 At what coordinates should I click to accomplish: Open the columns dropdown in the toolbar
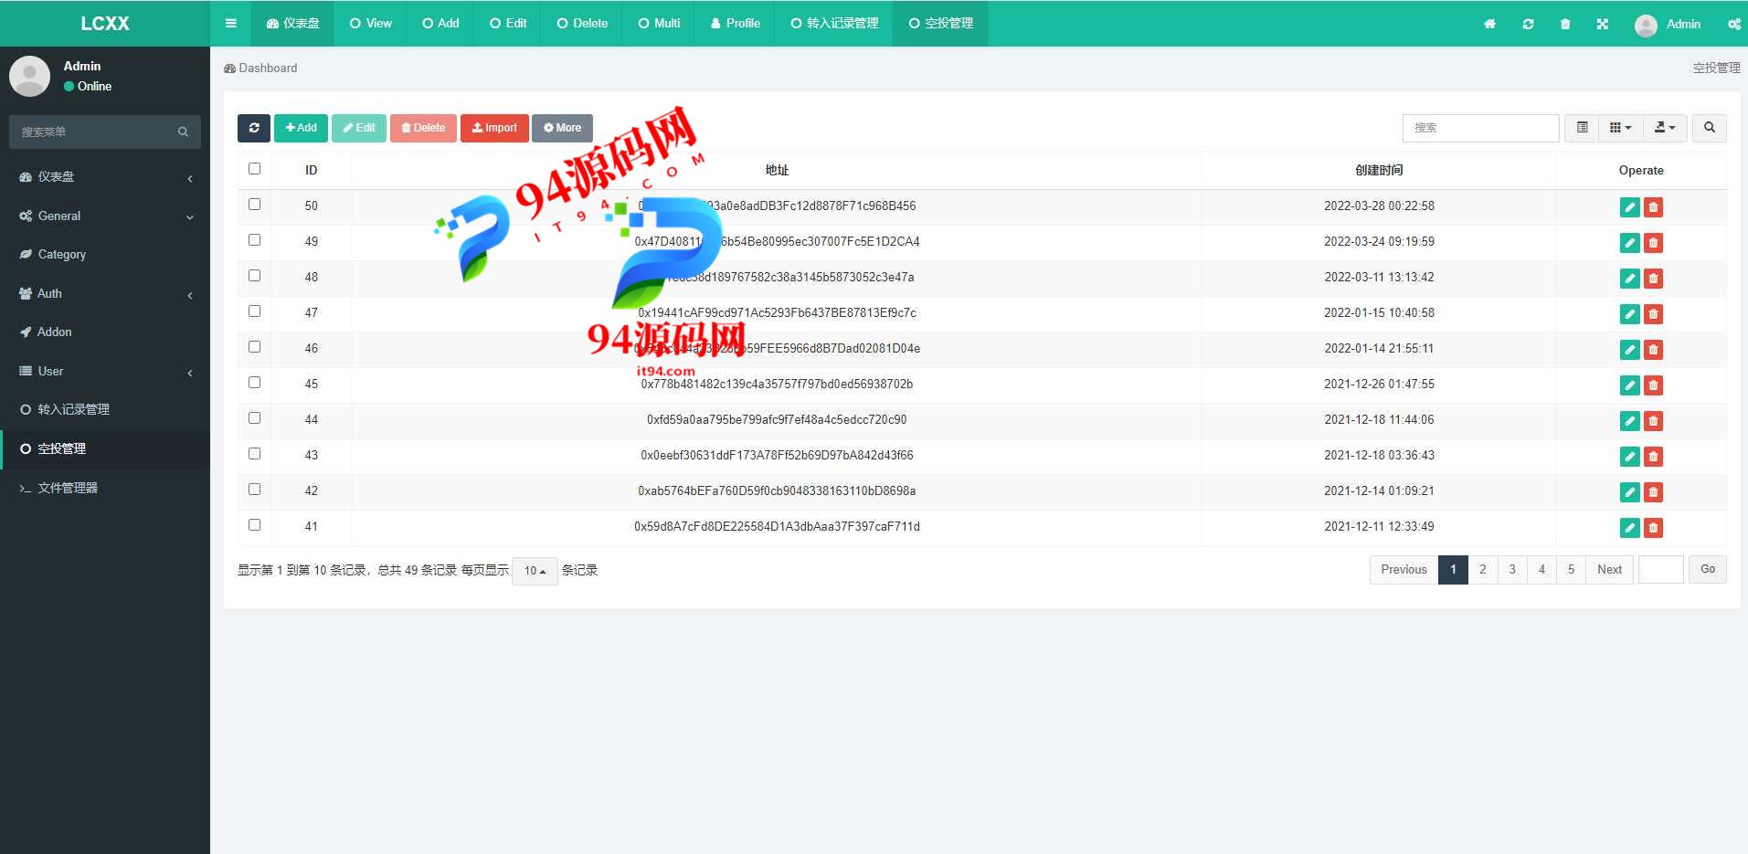[x=1621, y=128]
